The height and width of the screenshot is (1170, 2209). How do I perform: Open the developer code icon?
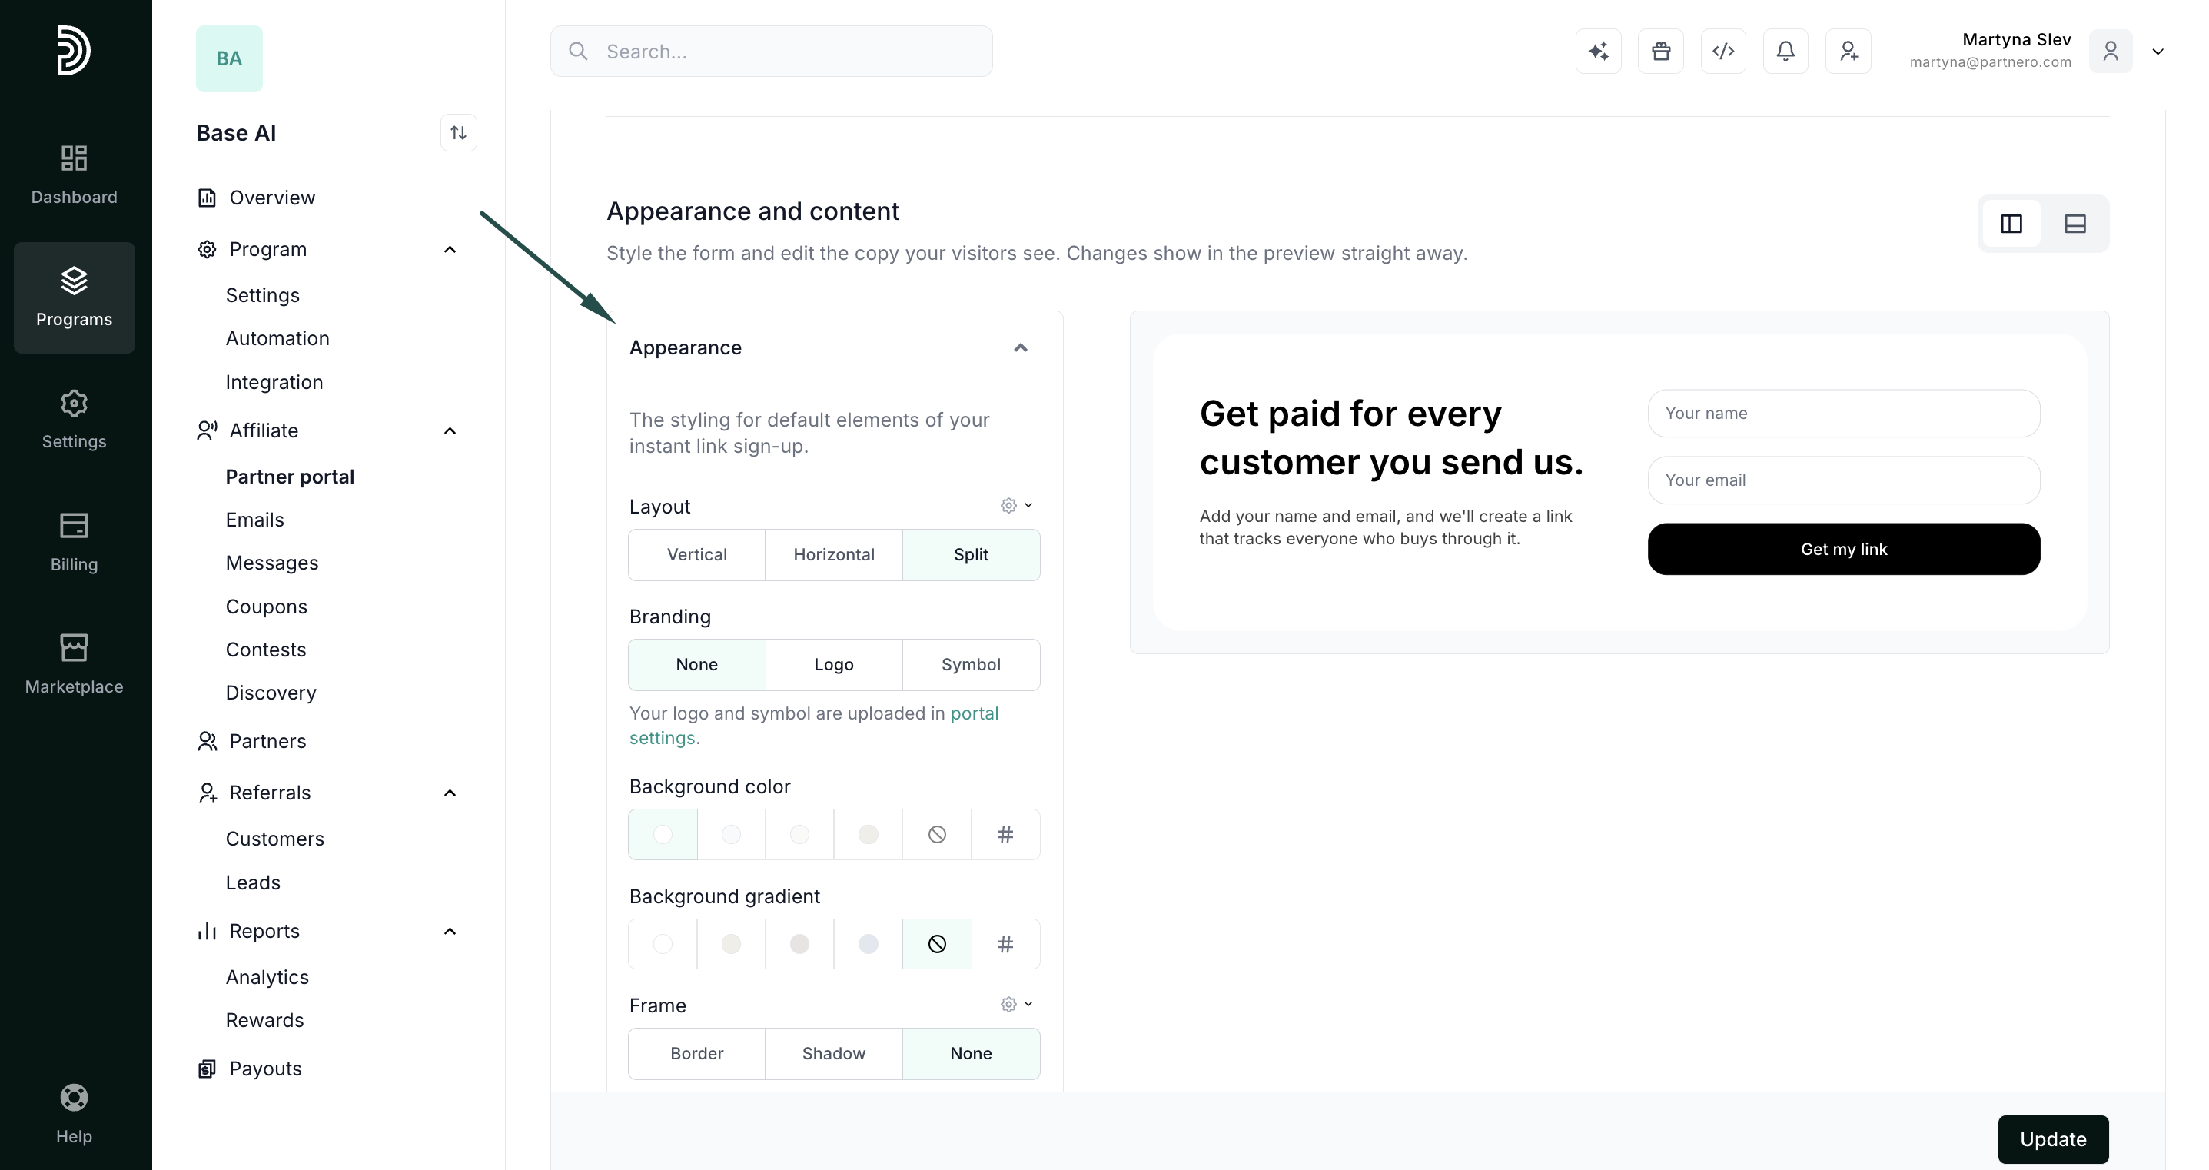[x=1724, y=52]
